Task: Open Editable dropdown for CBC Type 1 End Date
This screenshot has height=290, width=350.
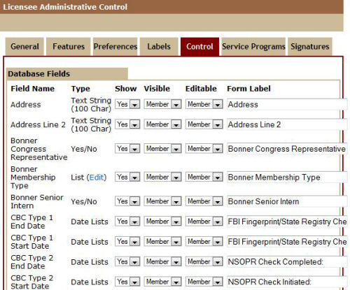Action: 204,222
